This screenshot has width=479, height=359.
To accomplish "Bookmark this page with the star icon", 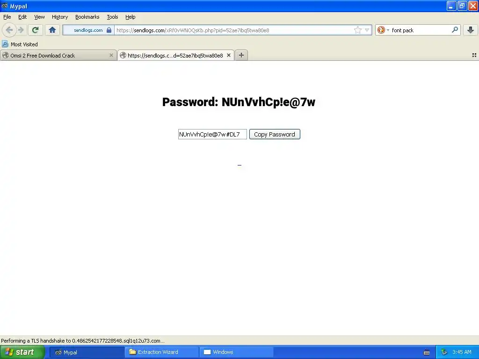I will coord(358,30).
